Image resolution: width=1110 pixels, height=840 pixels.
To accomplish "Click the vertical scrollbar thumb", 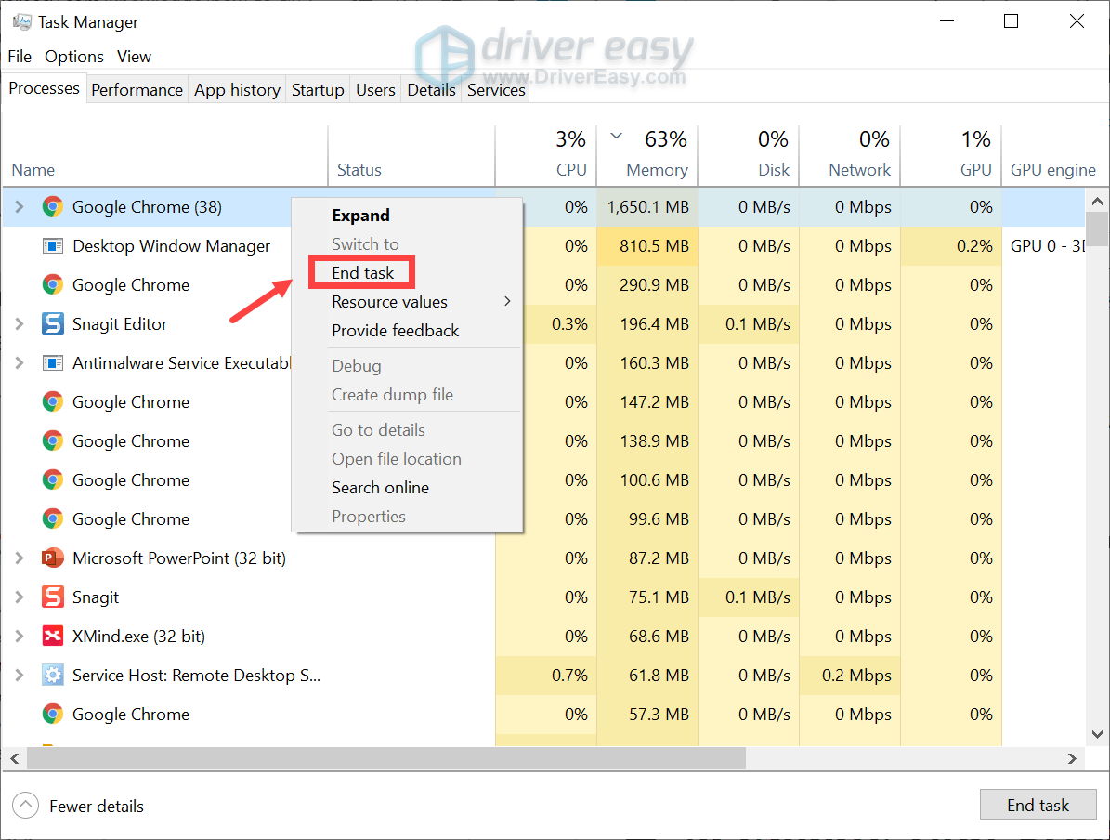I will (1097, 229).
